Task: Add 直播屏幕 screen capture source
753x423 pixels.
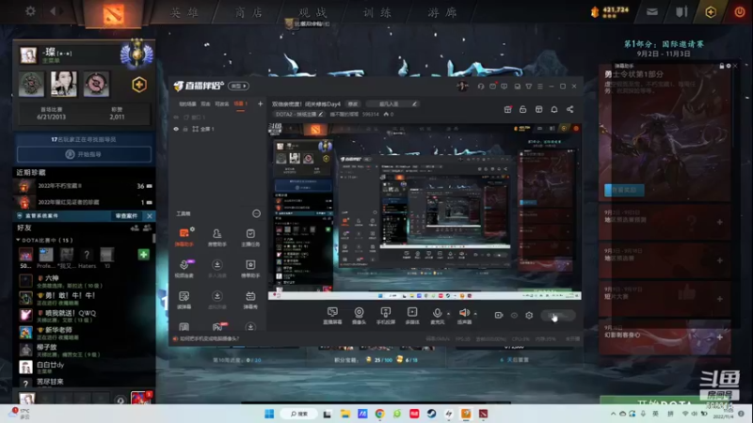Action: 332,316
